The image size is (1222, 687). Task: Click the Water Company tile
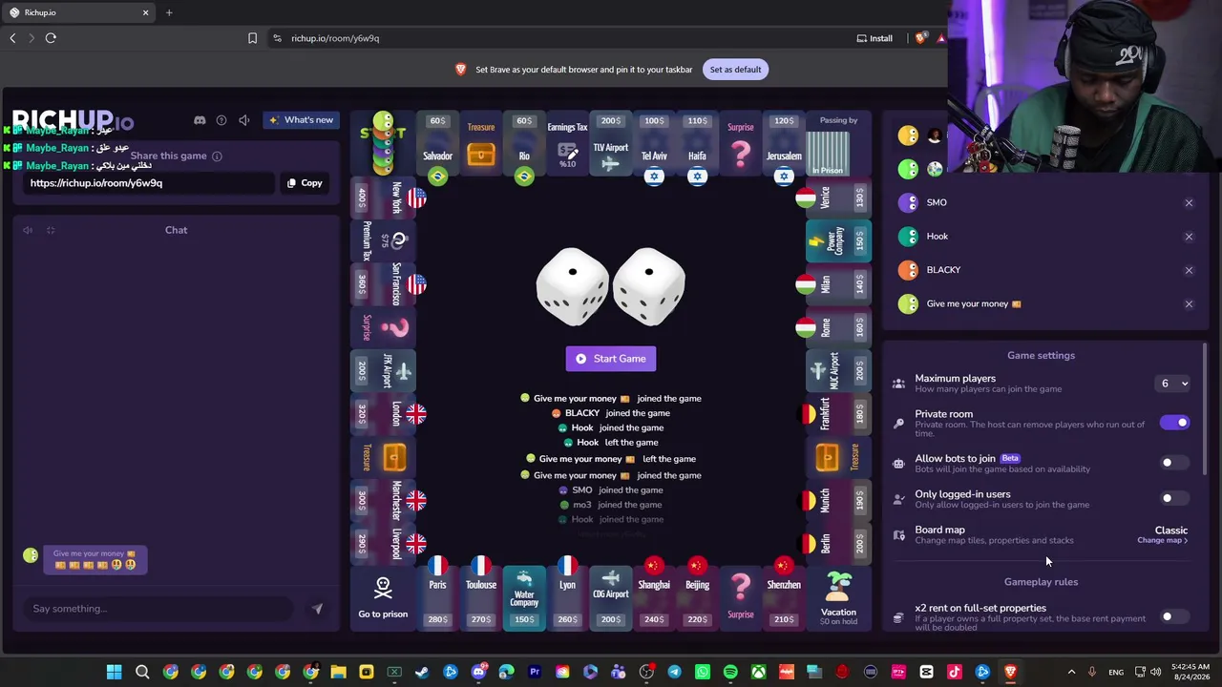(x=524, y=598)
